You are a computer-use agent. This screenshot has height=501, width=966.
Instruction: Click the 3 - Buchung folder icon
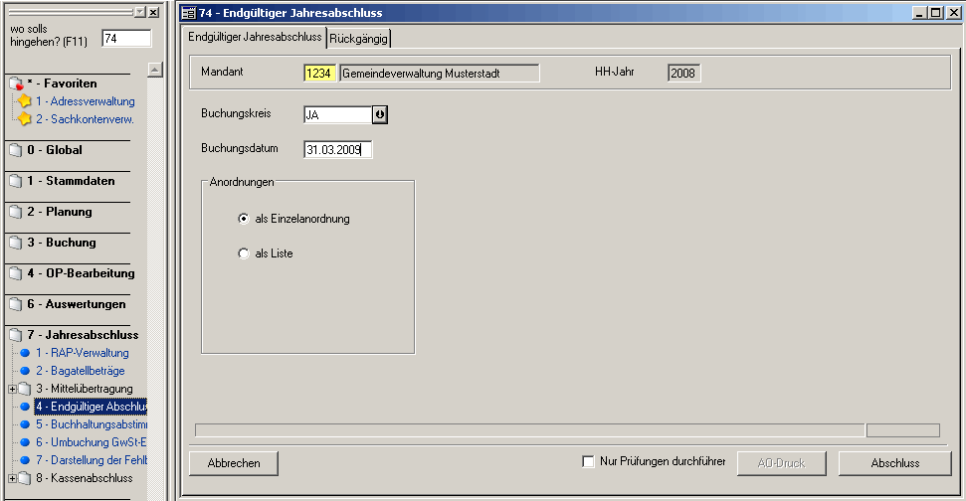point(15,244)
